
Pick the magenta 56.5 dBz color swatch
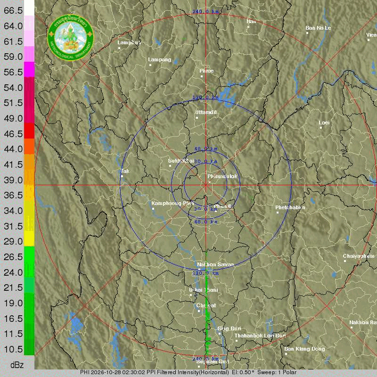click(29, 69)
